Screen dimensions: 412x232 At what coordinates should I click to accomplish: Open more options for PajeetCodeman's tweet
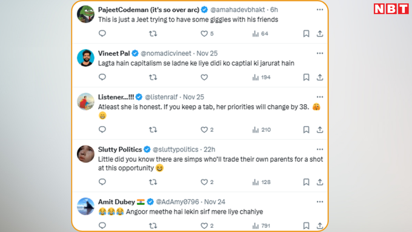pos(320,10)
